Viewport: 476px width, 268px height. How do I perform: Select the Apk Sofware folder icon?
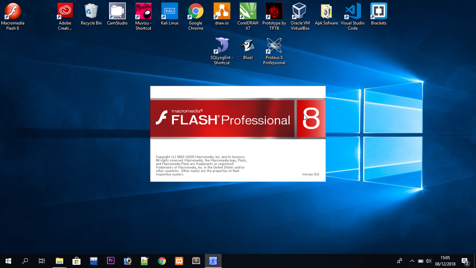(x=326, y=15)
